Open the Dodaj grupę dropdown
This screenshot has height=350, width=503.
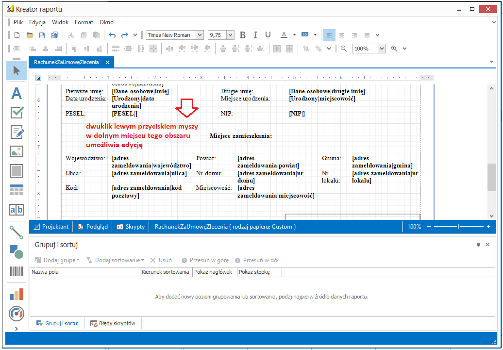[57, 260]
